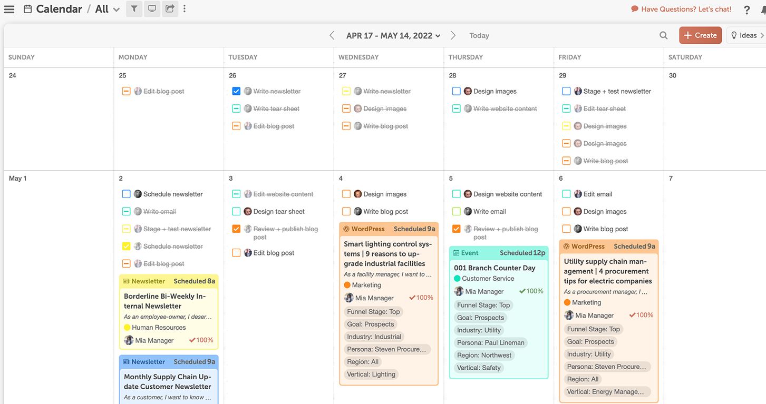Go to next date range arrow

click(453, 35)
